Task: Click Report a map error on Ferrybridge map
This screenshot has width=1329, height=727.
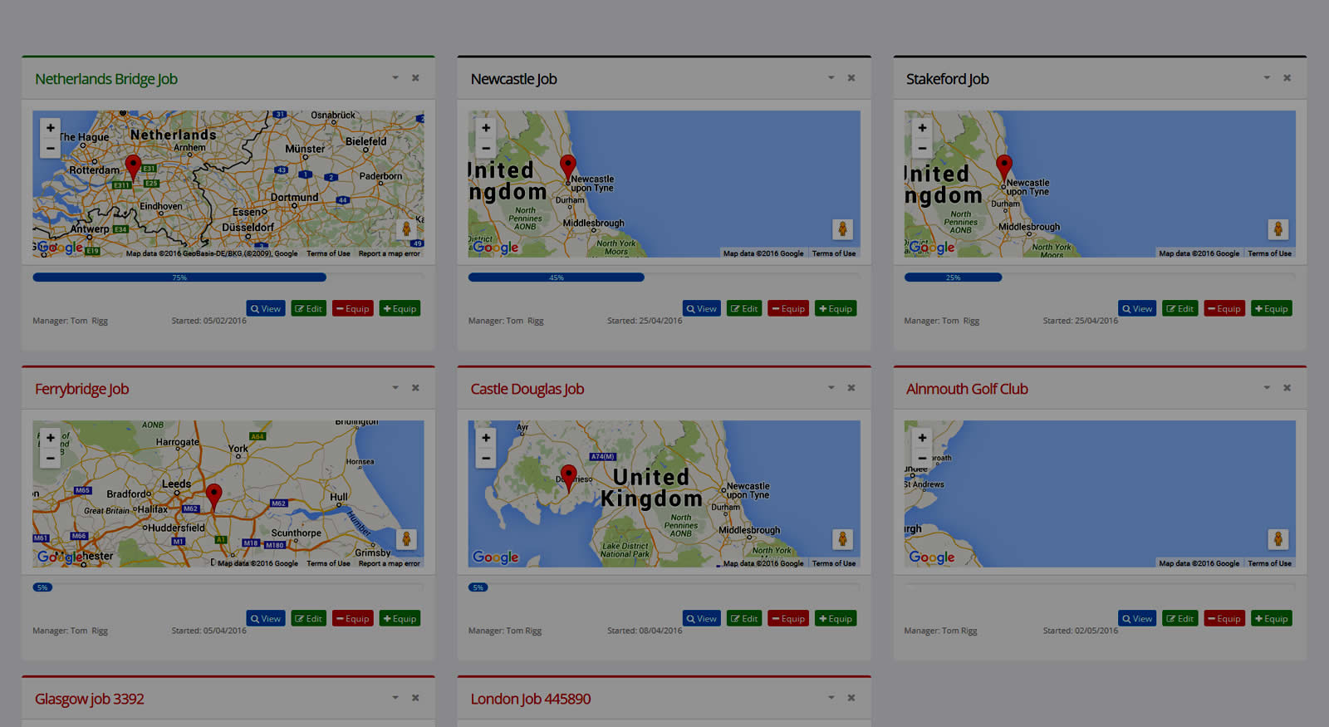Action: tap(389, 563)
